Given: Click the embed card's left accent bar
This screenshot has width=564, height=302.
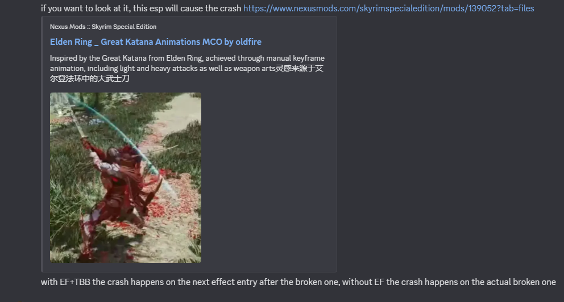Looking at the screenshot, I should pos(42,144).
